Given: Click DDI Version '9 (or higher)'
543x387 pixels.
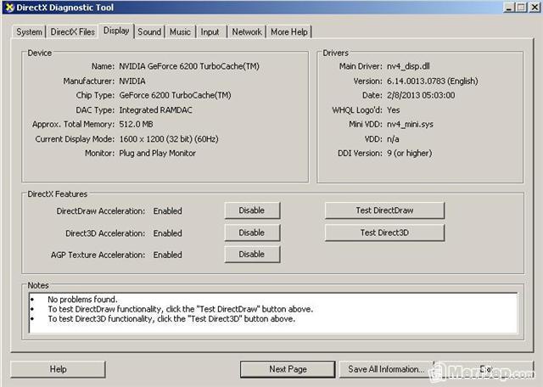Looking at the screenshot, I should 409,153.
